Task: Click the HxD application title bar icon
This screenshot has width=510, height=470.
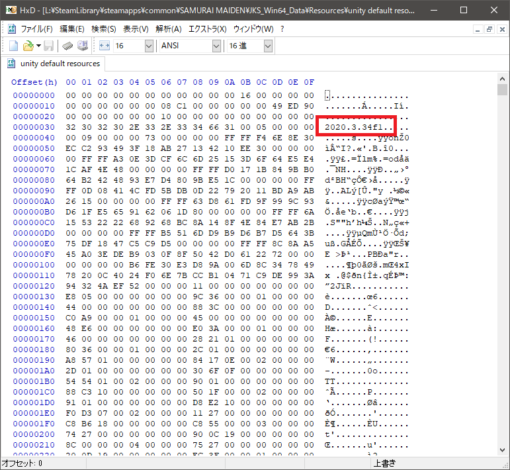Action: (x=11, y=10)
